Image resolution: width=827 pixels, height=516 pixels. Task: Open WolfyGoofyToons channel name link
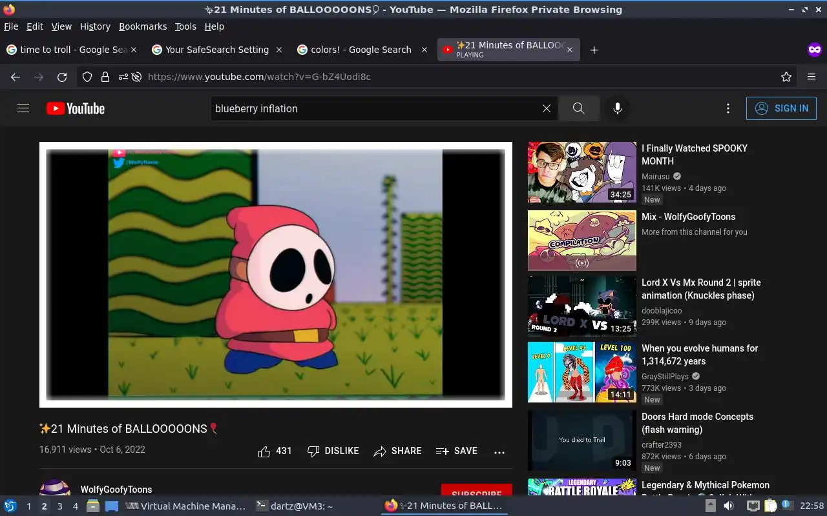point(116,490)
